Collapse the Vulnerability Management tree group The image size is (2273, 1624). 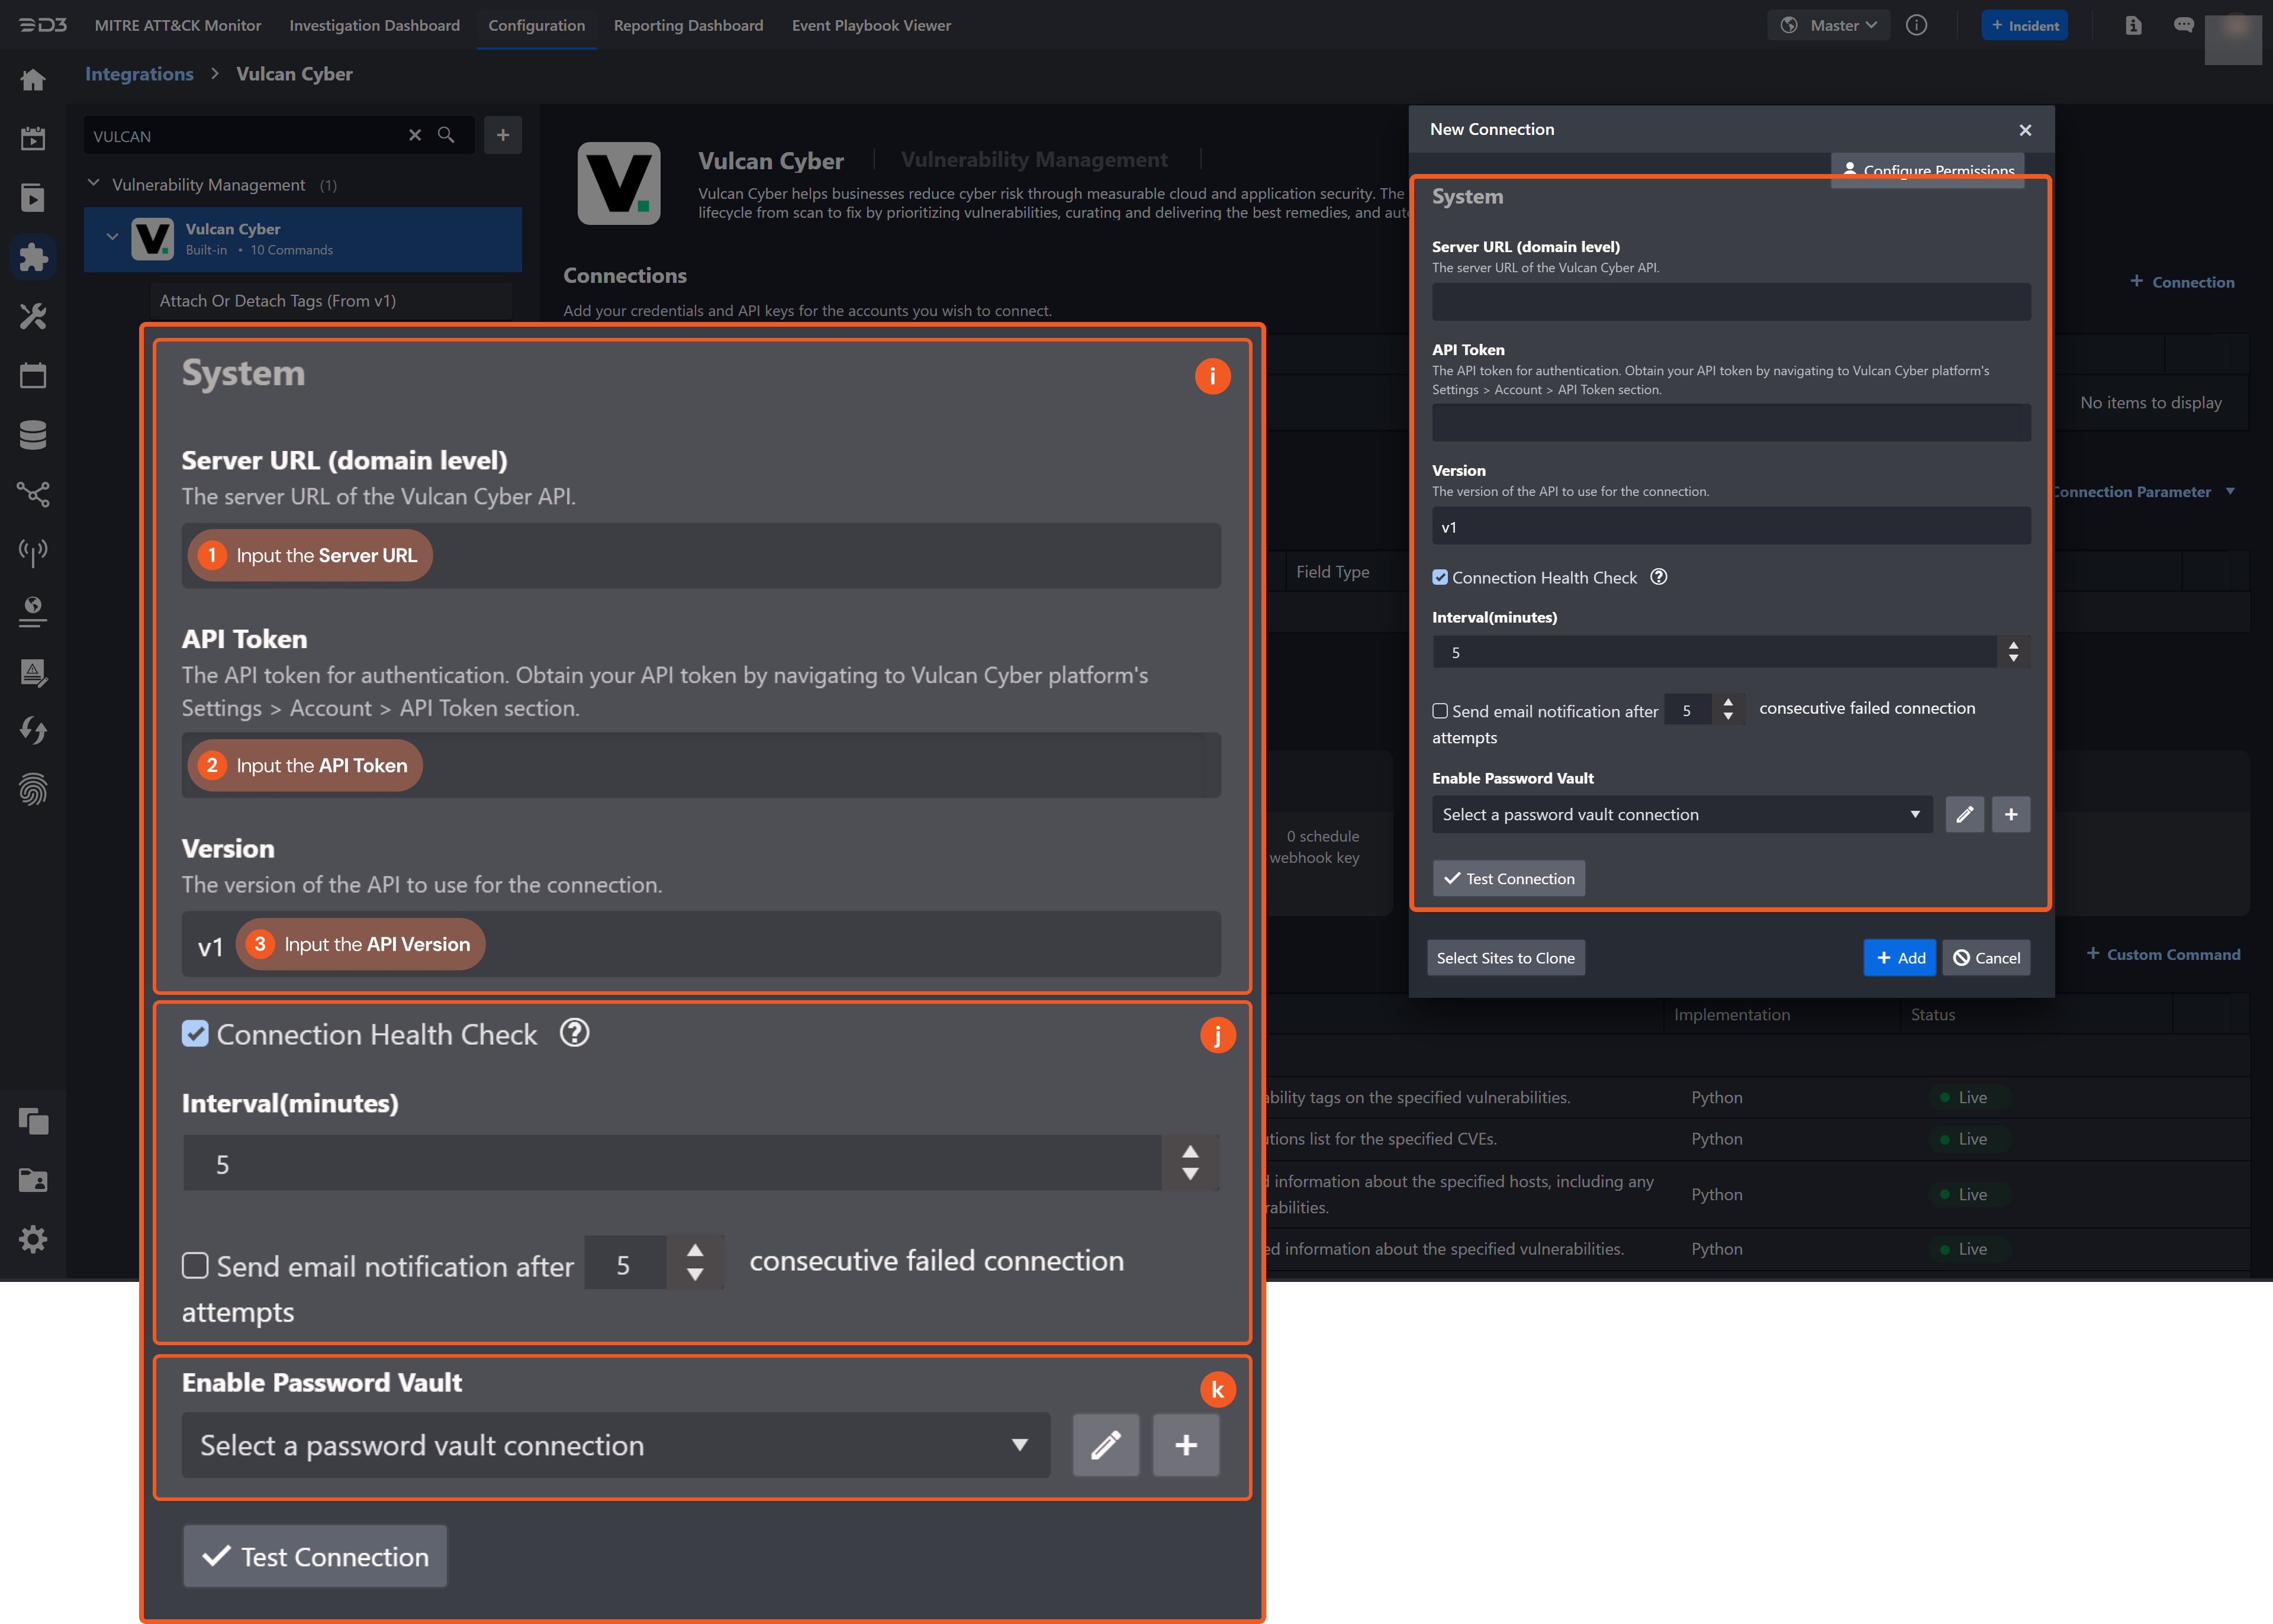coord(94,184)
